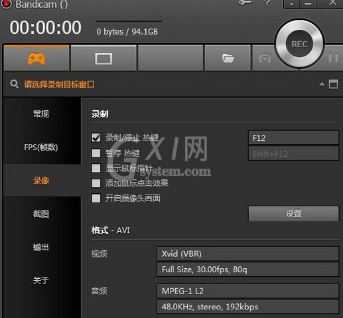Open the output folder icon
Viewport: 343px width, 318px height.
point(228,58)
